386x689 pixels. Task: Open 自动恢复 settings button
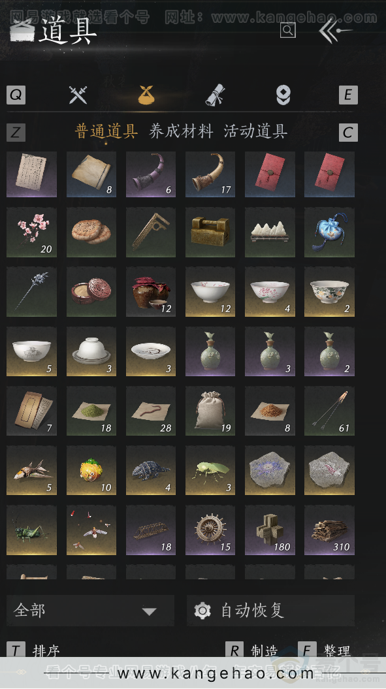(270, 611)
